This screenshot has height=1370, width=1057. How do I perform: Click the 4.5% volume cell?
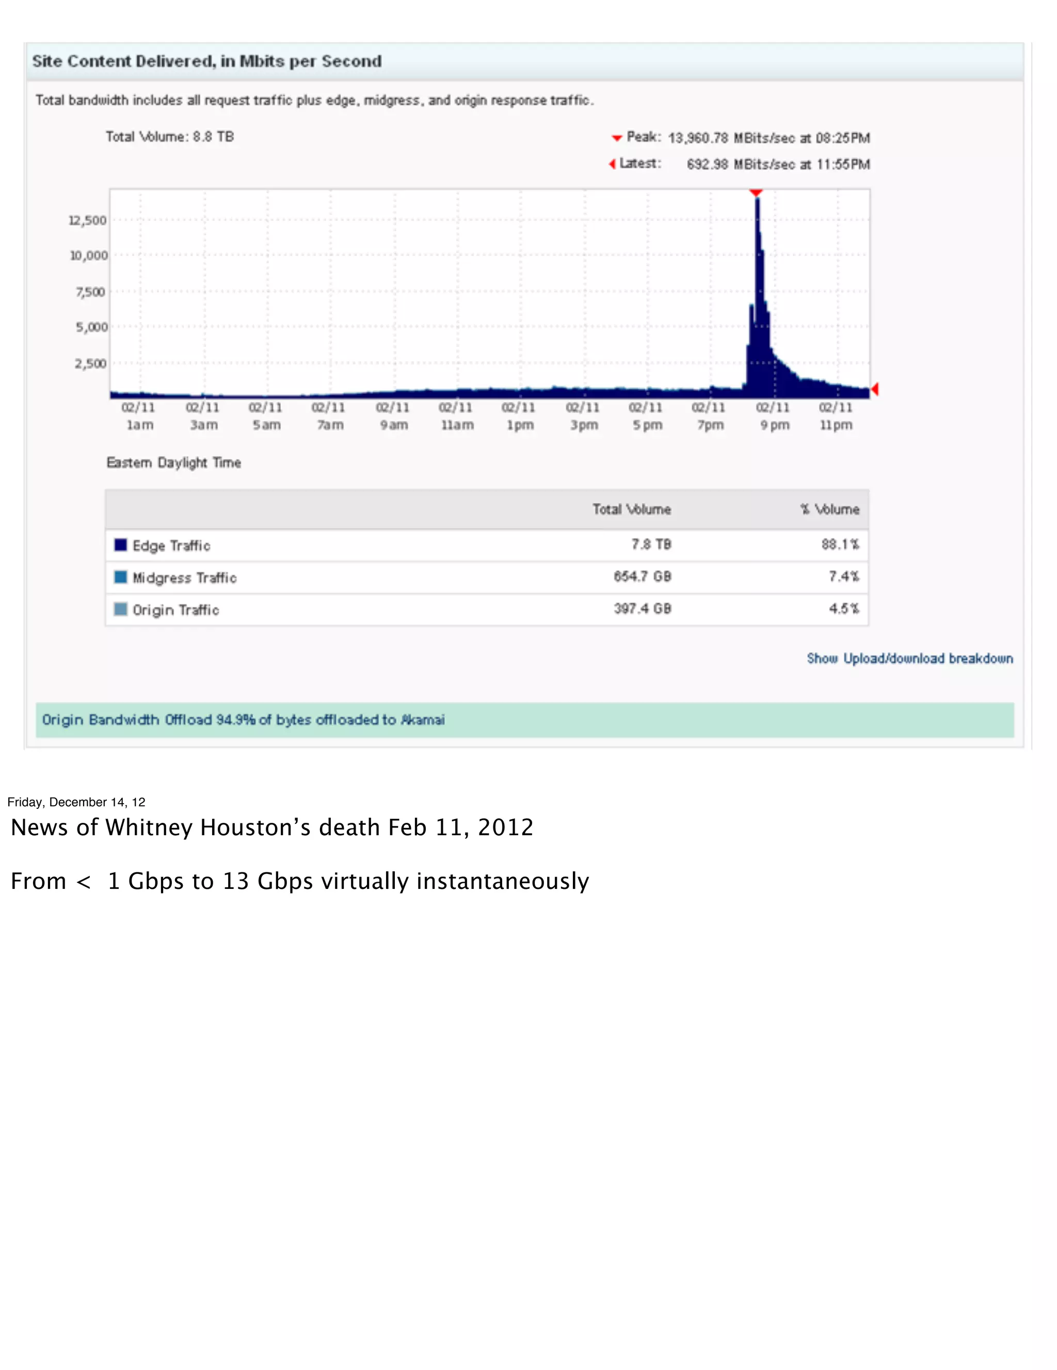pyautogui.click(x=844, y=609)
